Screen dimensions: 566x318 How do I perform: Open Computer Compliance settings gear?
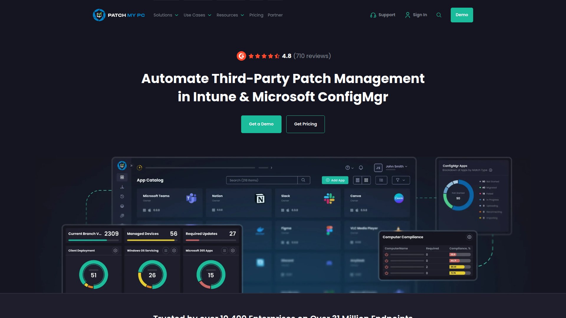(x=469, y=237)
